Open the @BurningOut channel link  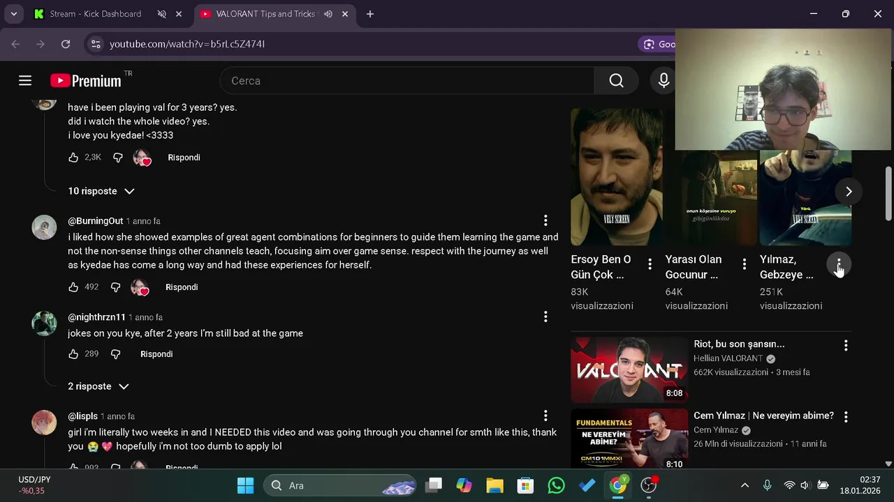point(95,221)
